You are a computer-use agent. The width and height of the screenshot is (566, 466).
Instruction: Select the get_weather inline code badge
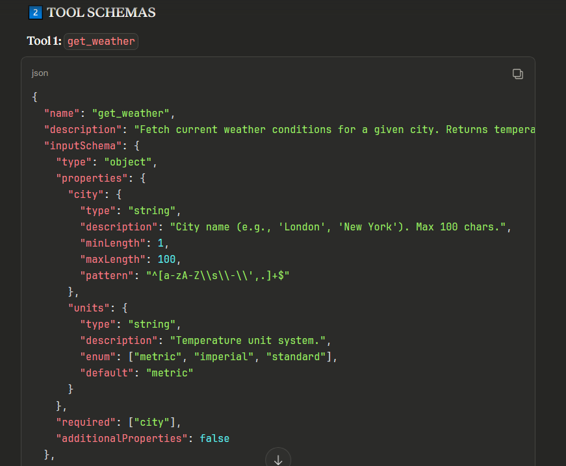pyautogui.click(x=101, y=42)
